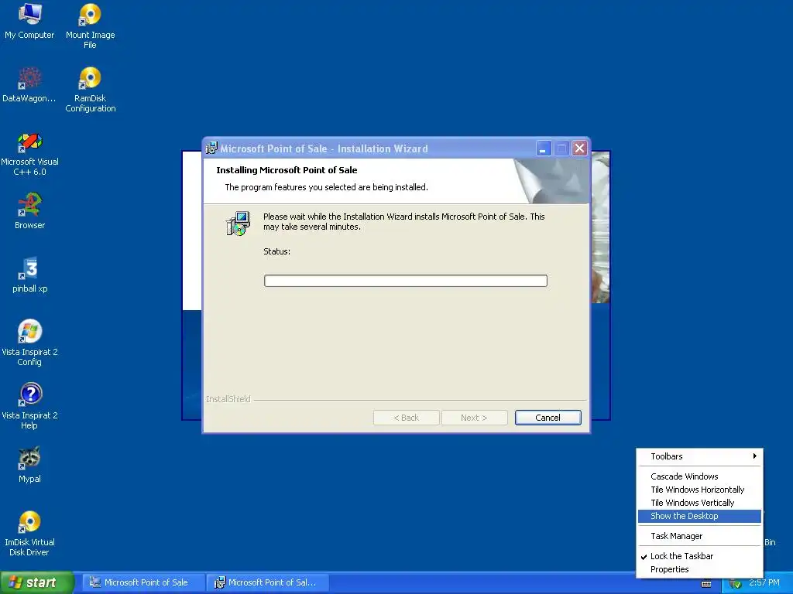Select the DataWagon desktop shortcut
This screenshot has width=793, height=594.
(x=29, y=85)
